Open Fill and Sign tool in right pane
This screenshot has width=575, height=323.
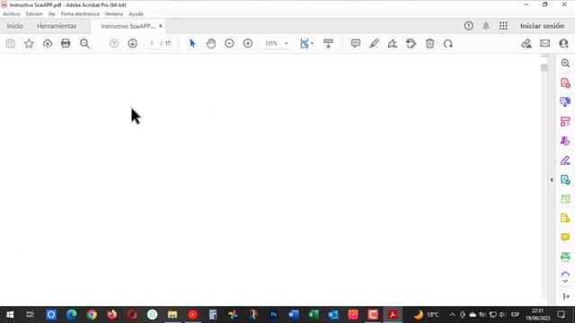[565, 161]
